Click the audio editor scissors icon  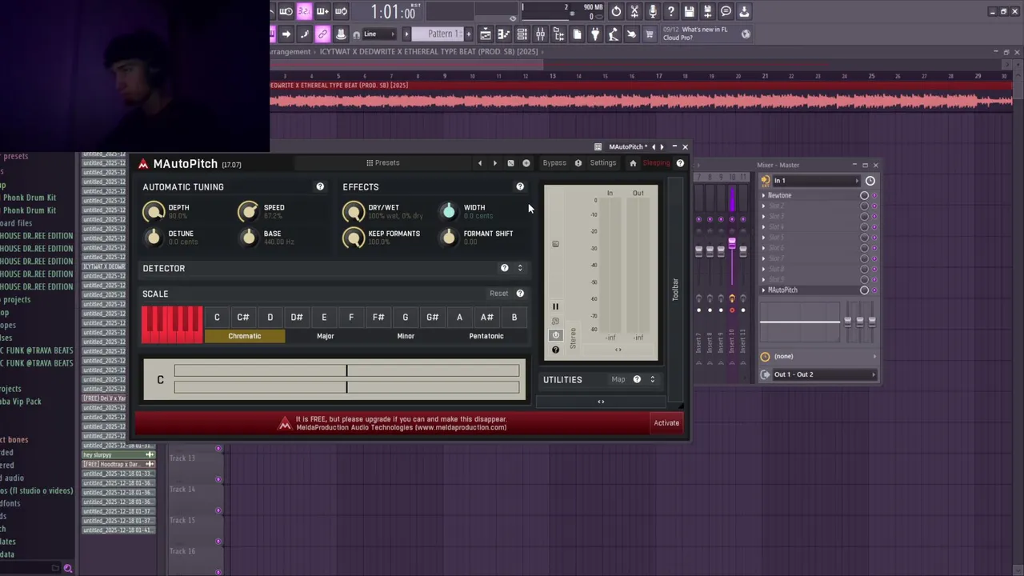point(634,11)
